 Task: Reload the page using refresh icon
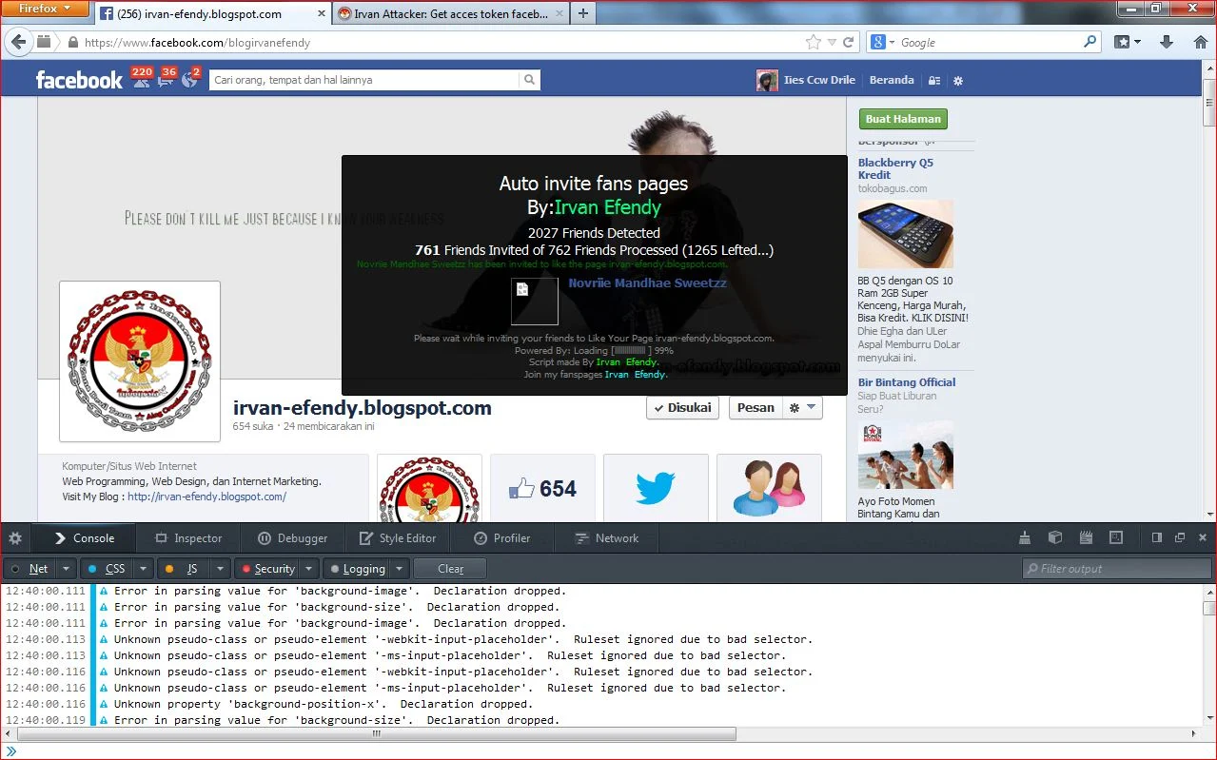click(848, 42)
